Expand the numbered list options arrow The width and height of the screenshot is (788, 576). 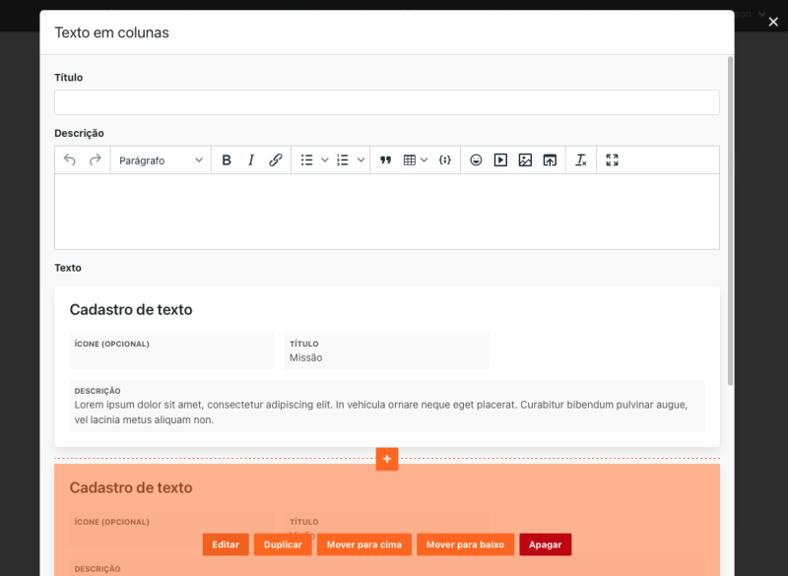point(361,160)
